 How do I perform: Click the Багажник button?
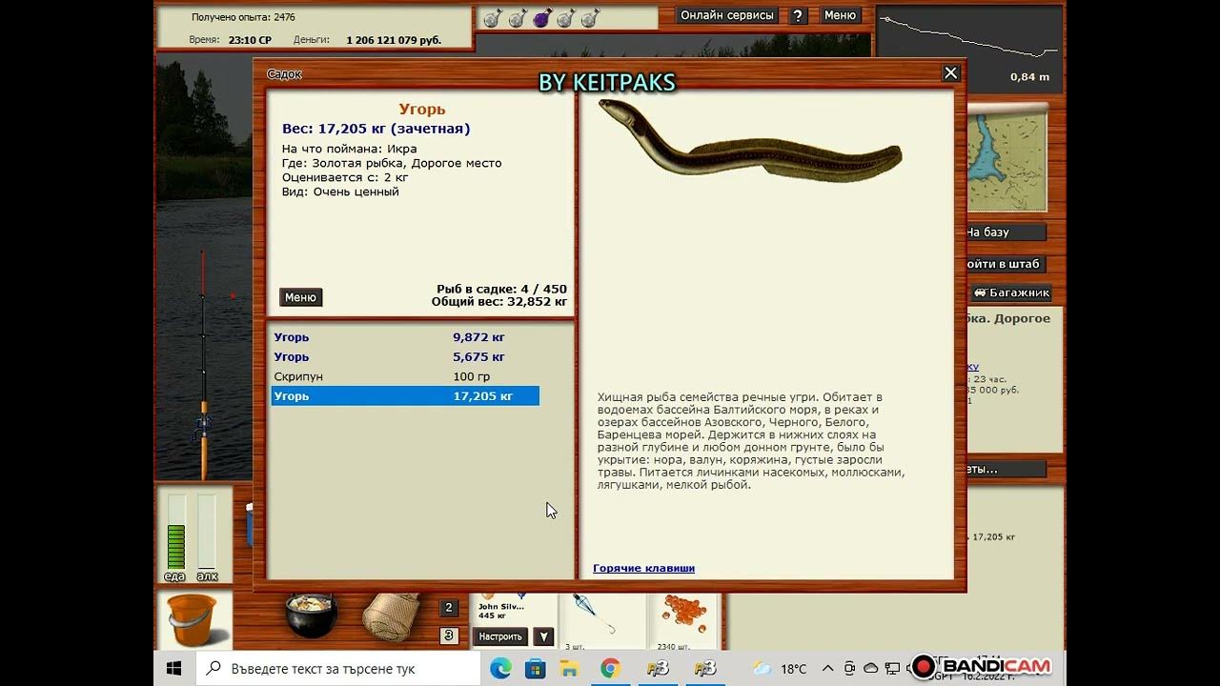click(x=1010, y=293)
